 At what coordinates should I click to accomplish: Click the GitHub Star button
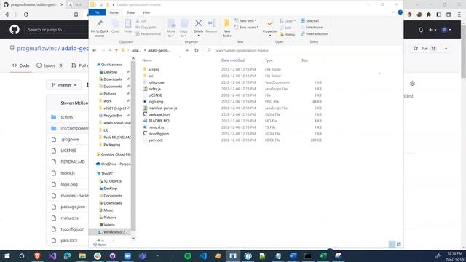point(424,49)
